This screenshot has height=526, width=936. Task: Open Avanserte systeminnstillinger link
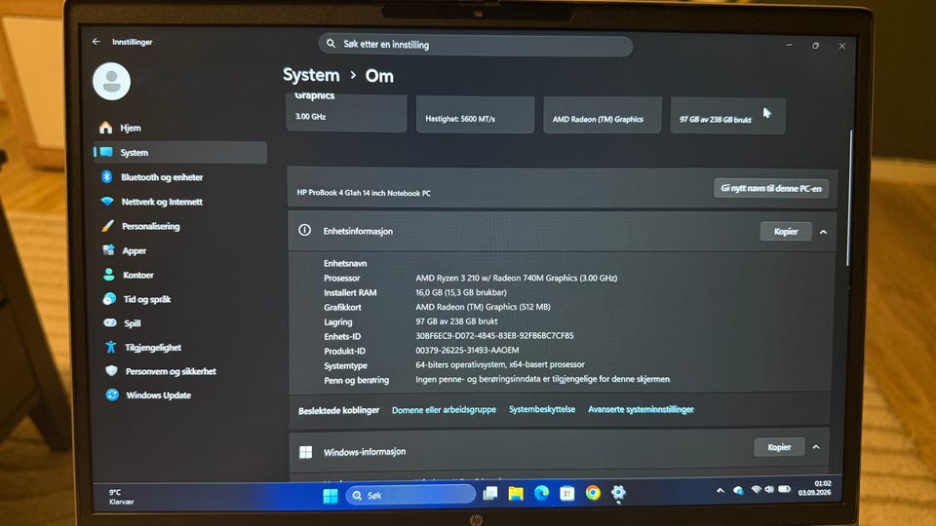(x=641, y=409)
